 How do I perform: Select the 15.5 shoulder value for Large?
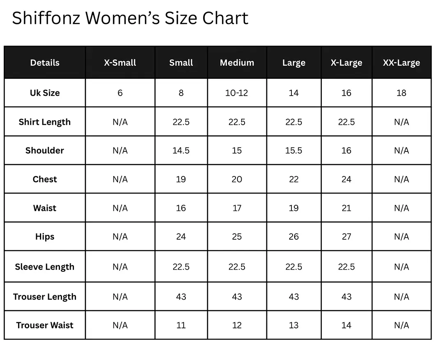pyautogui.click(x=293, y=151)
